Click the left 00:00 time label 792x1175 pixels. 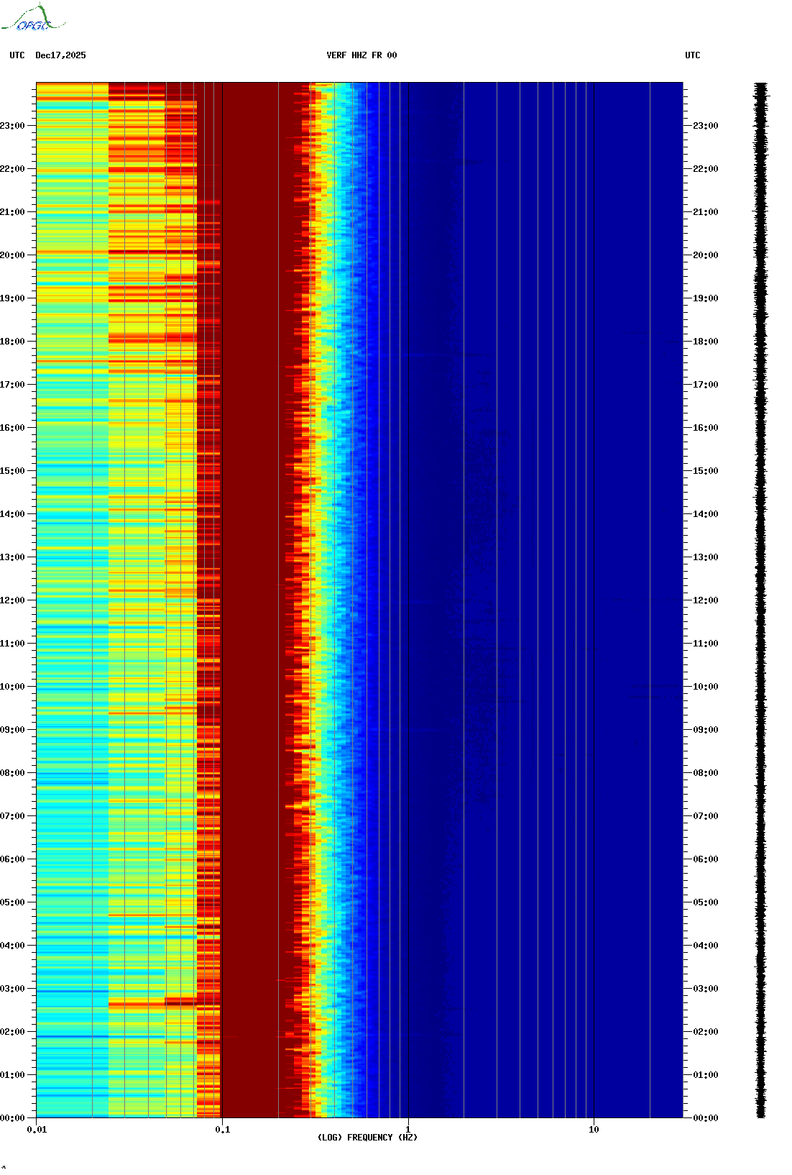12,1118
